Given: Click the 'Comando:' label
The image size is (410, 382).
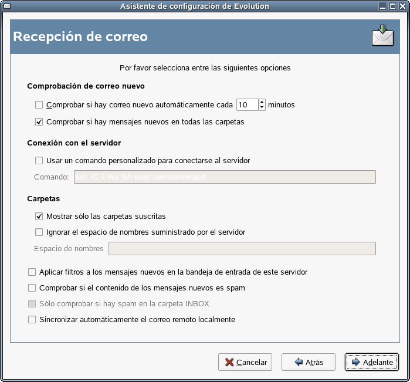Looking at the screenshot, I should click(x=52, y=177).
